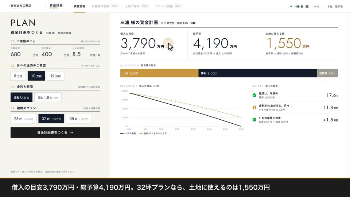Choose 8万円 monthly repayment
Image resolution: width=350 pixels, height=197 pixels.
pos(18,76)
